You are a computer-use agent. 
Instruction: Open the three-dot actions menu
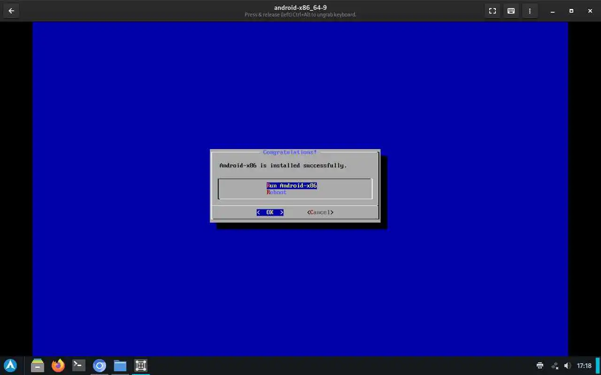click(x=530, y=11)
